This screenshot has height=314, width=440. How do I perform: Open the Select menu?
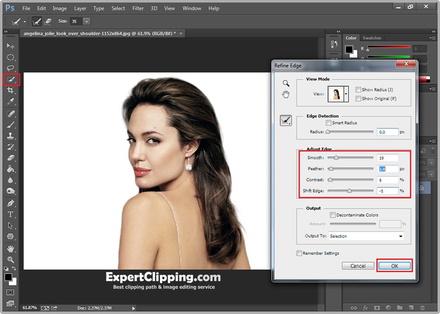pyautogui.click(x=118, y=8)
